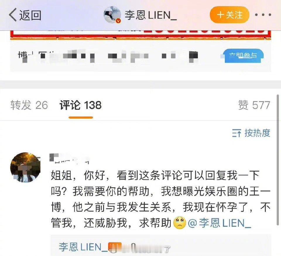
Task: Tap the red promotional banner image
Action: click(x=141, y=35)
